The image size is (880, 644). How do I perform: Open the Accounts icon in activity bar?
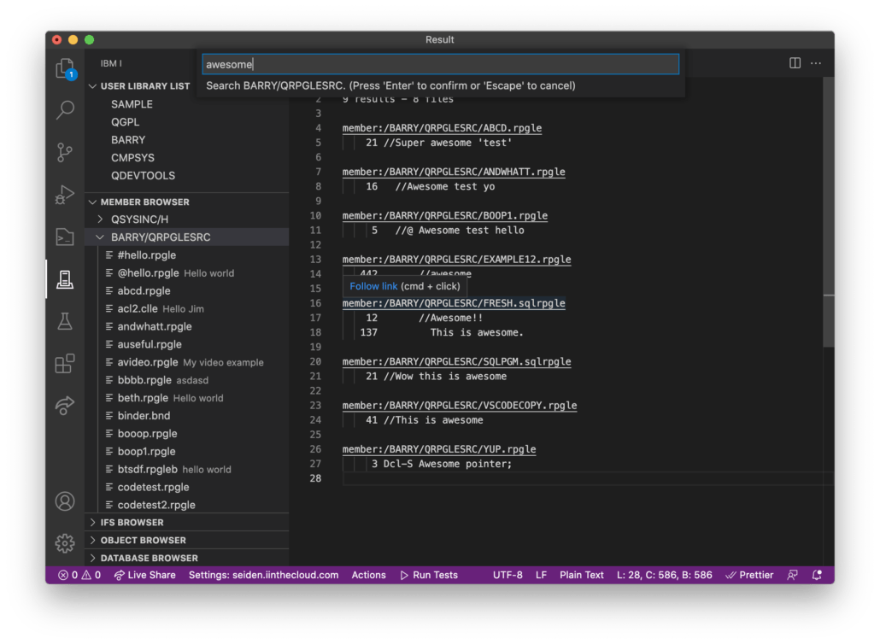tap(65, 501)
